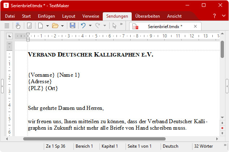Switch to the Verweise ribbon tab
Image resolution: width=229 pixels, height=152 pixels.
pos(91,16)
